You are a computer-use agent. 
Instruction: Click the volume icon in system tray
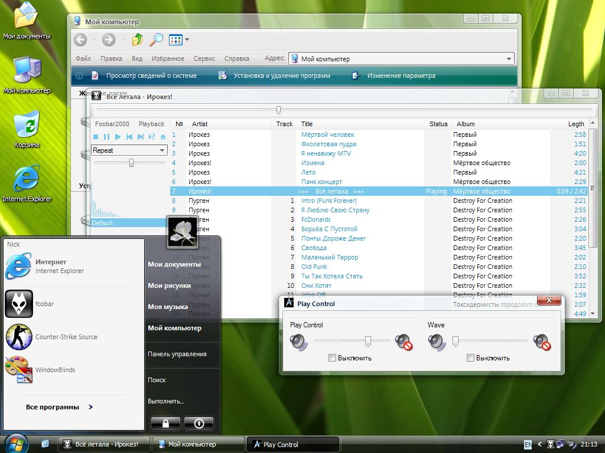572,444
